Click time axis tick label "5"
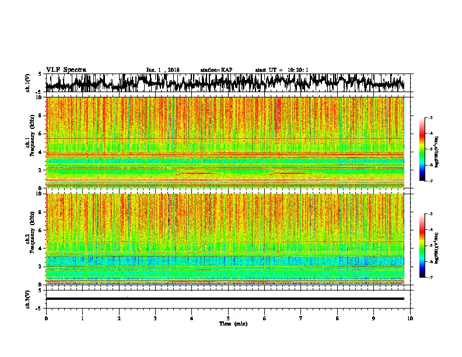The image size is (462, 357). point(228,318)
